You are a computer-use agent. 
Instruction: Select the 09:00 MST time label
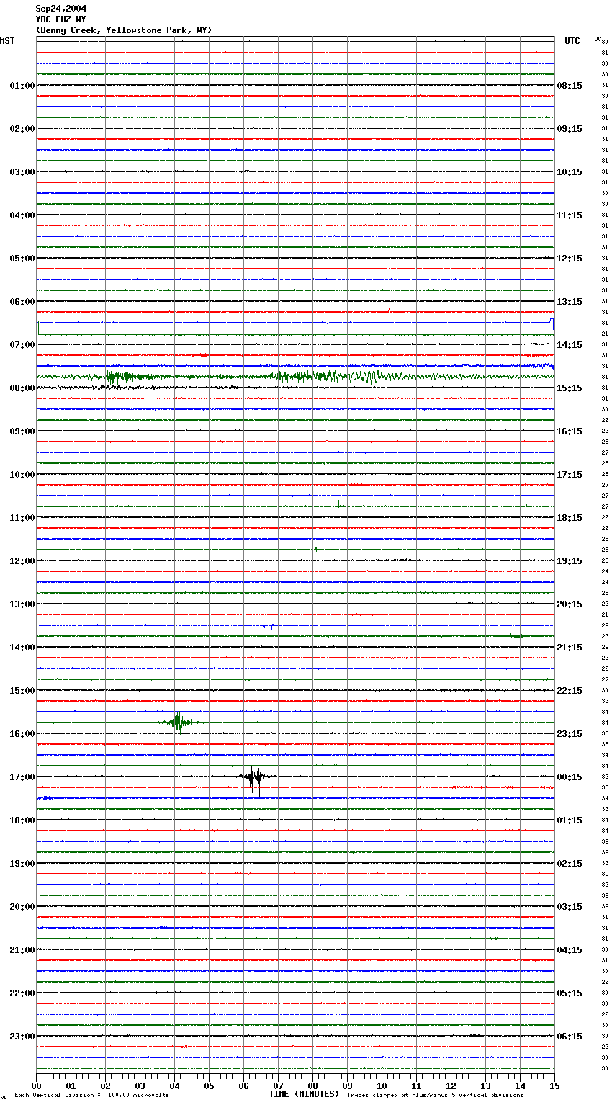(22, 431)
